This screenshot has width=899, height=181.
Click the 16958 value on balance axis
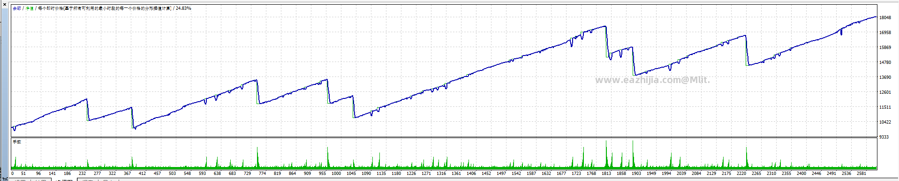pos(885,33)
